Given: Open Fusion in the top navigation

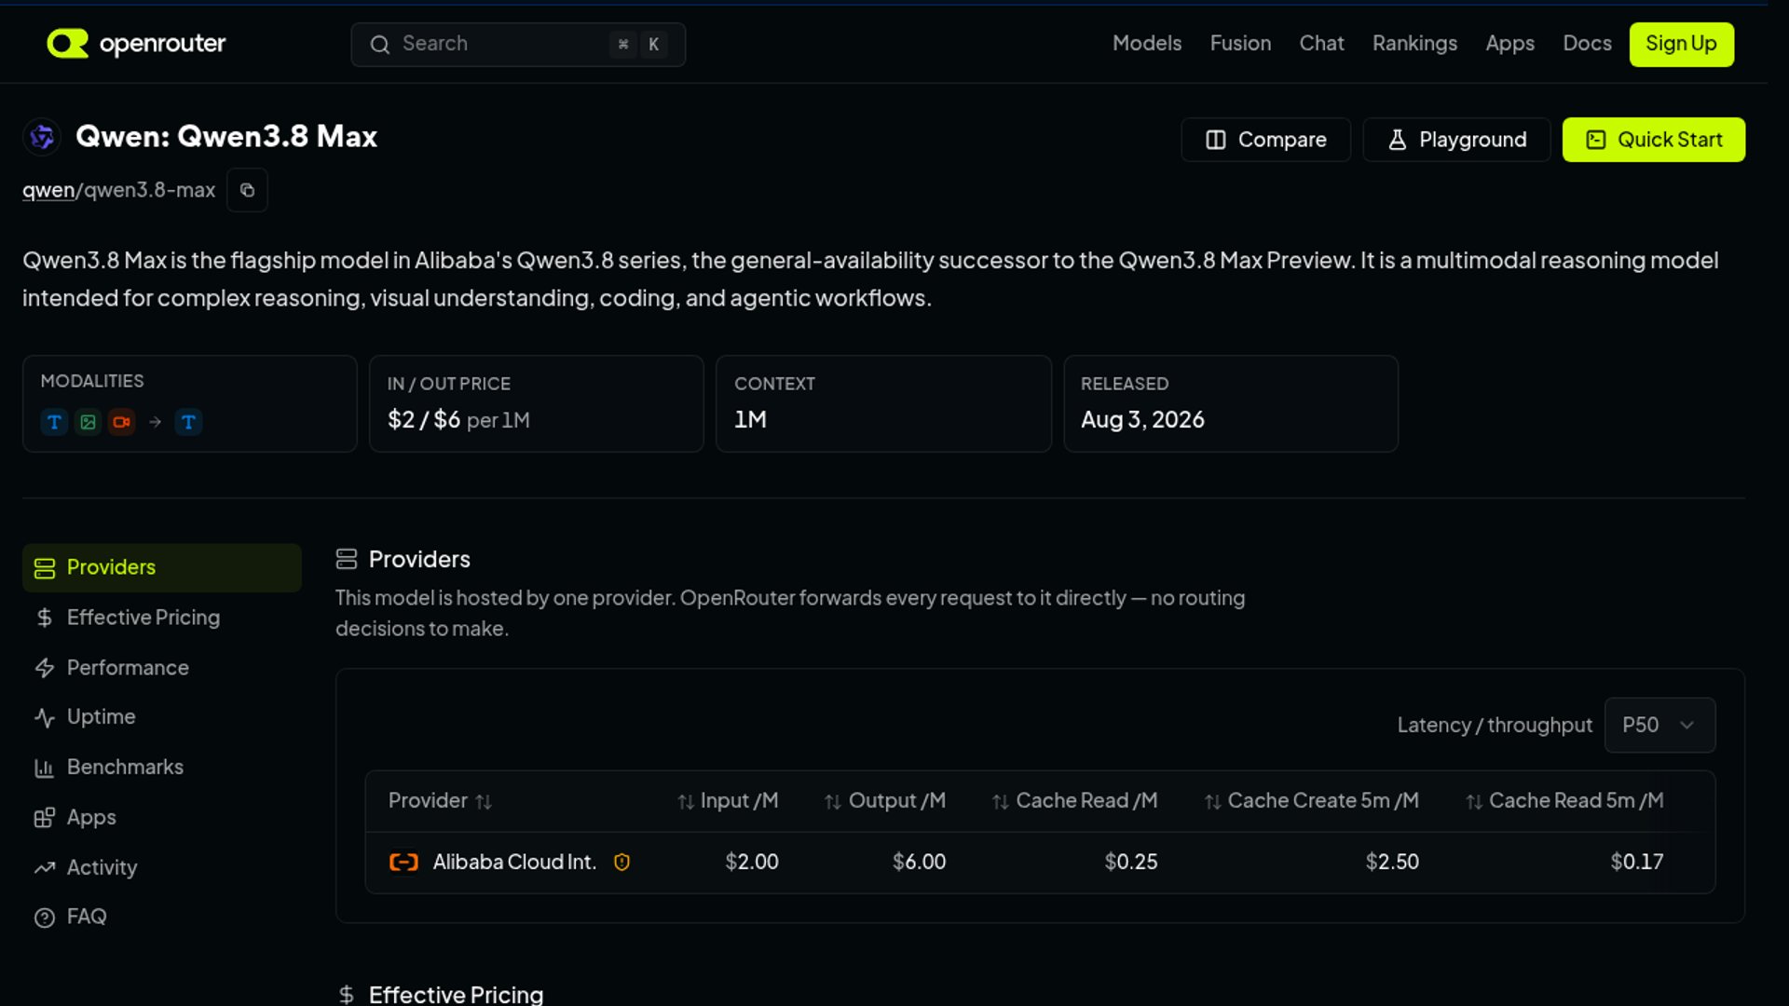Looking at the screenshot, I should coord(1240,44).
